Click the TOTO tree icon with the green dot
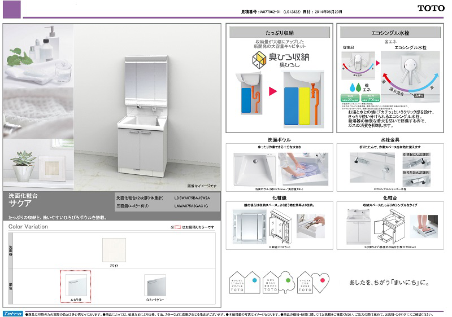The image size is (452, 317). (x=279, y=283)
